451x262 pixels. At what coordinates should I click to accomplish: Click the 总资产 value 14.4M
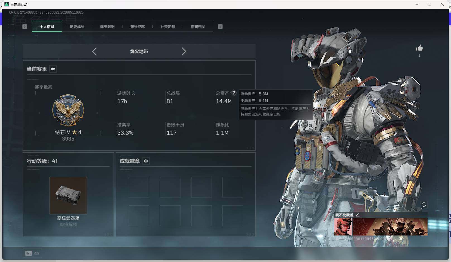[x=224, y=101]
